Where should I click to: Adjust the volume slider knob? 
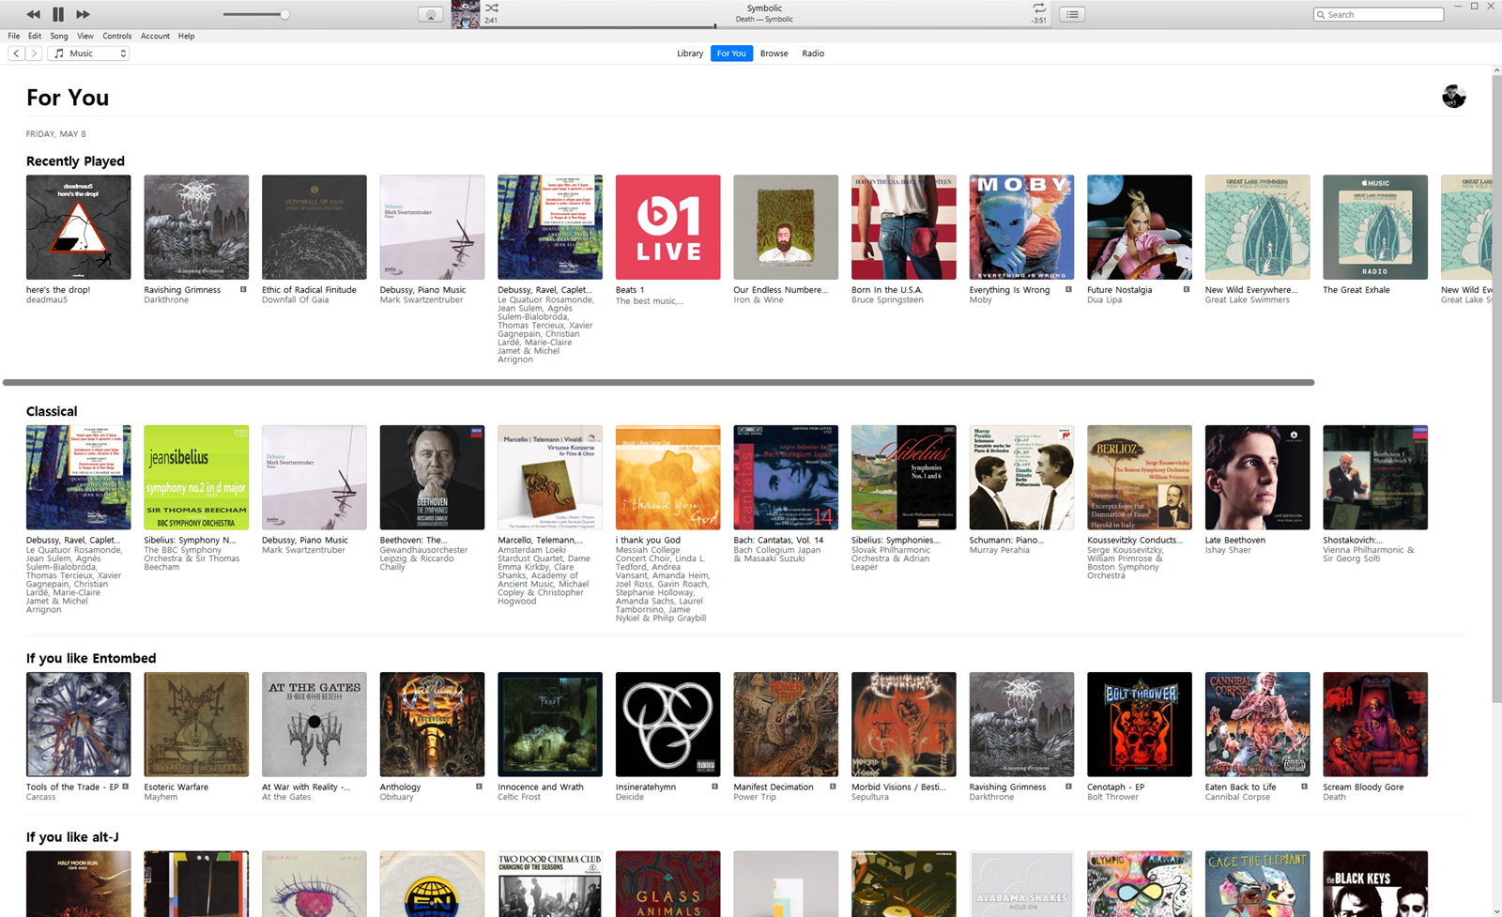click(x=284, y=14)
